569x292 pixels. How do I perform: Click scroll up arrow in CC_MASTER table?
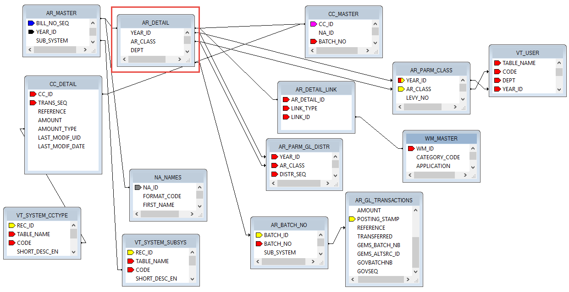pos(375,24)
